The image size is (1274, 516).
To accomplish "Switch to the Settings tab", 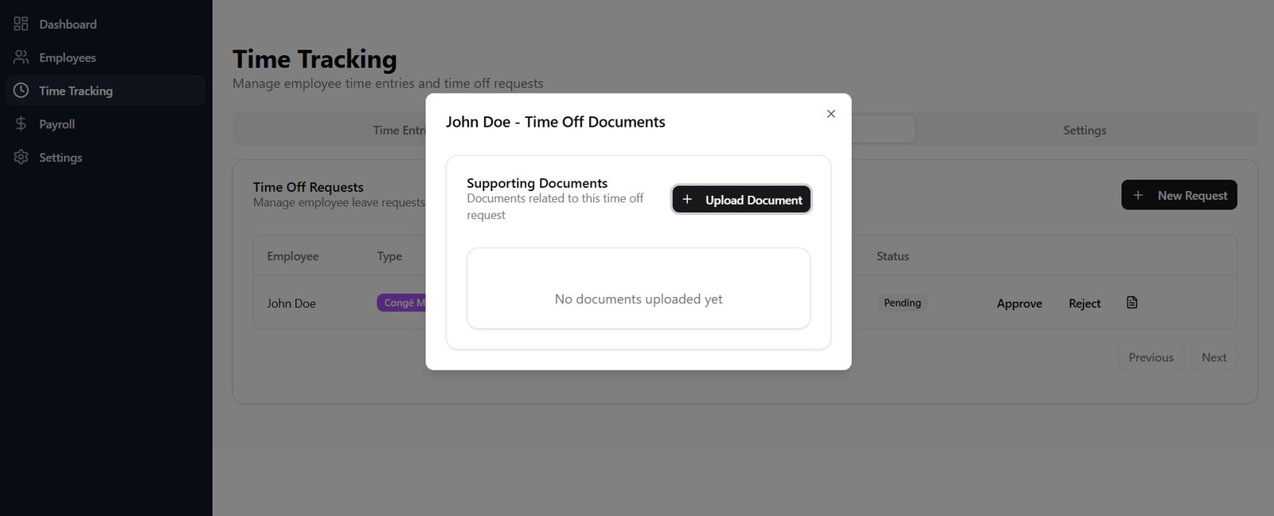I will pyautogui.click(x=1084, y=131).
